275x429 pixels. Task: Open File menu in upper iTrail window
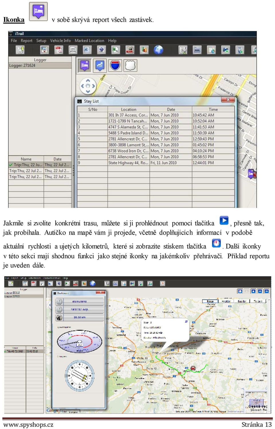14,41
